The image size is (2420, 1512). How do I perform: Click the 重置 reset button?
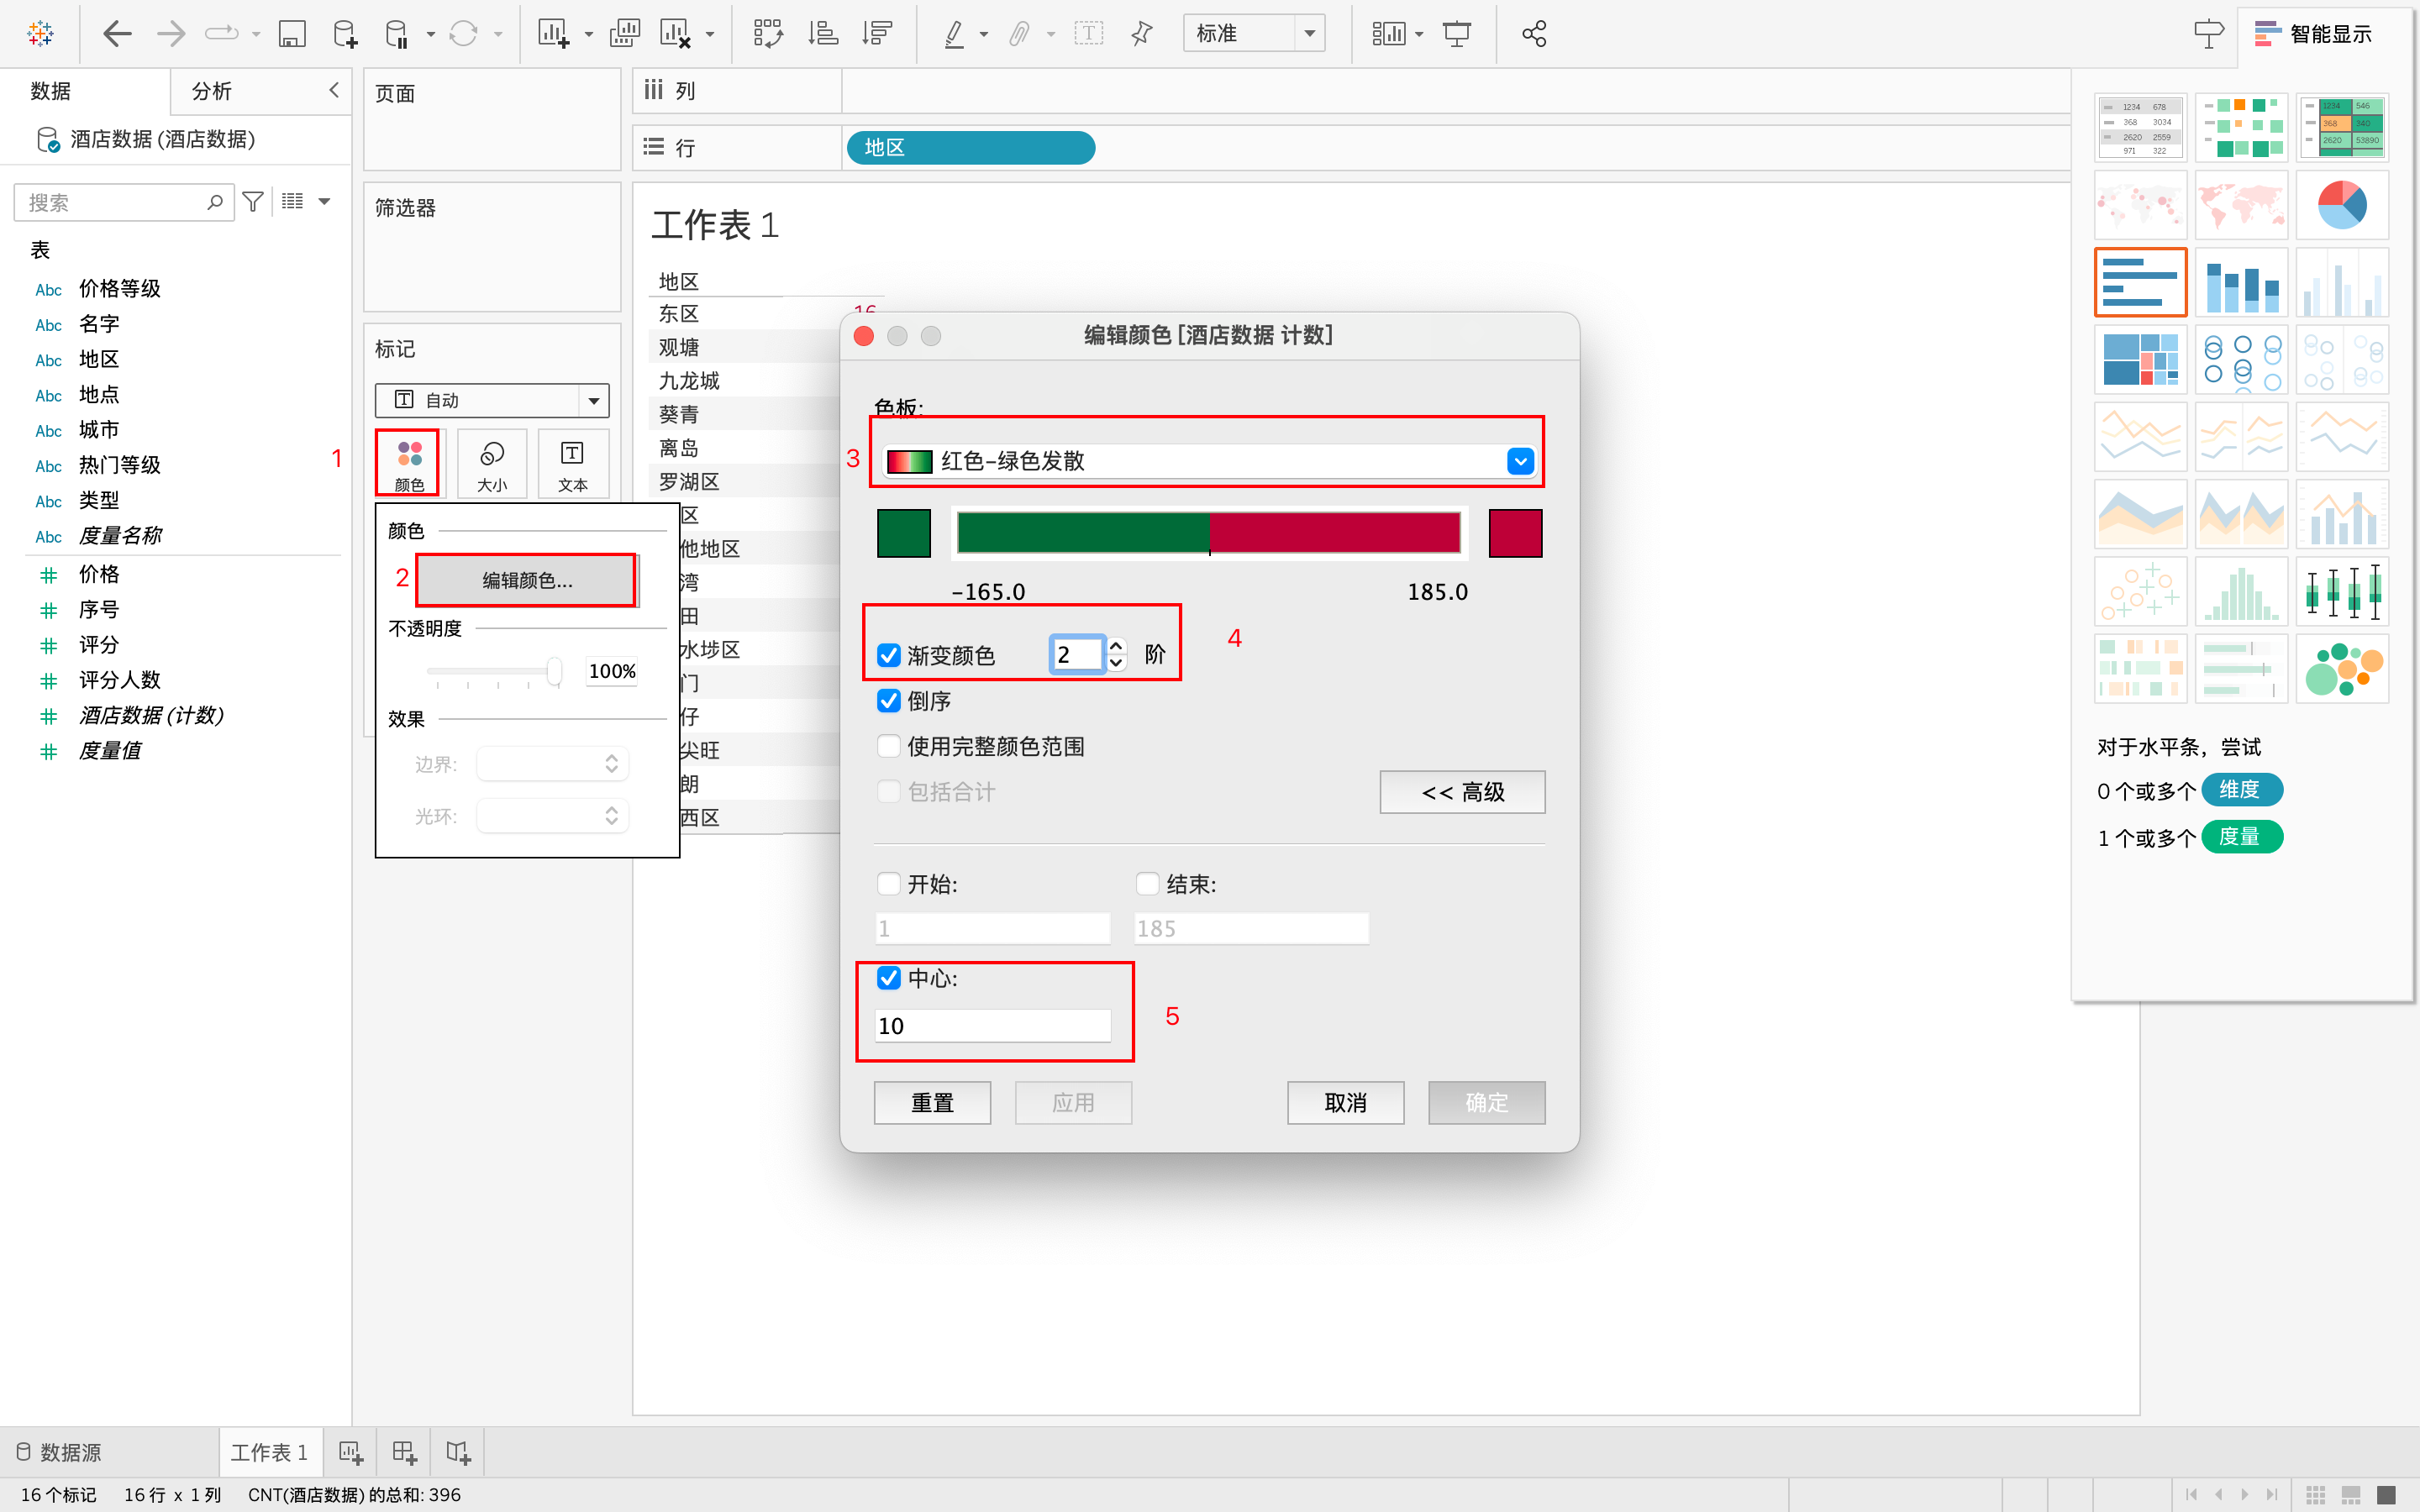pyautogui.click(x=932, y=1102)
